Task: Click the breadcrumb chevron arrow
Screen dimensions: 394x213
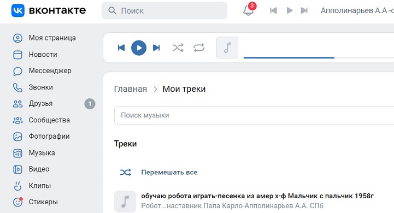Action: pyautogui.click(x=155, y=89)
